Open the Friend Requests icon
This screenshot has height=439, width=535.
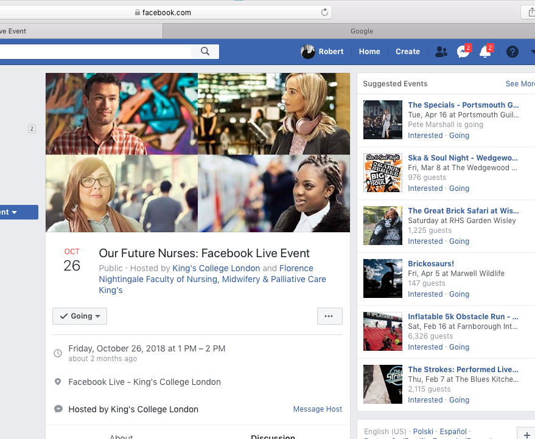tap(441, 52)
